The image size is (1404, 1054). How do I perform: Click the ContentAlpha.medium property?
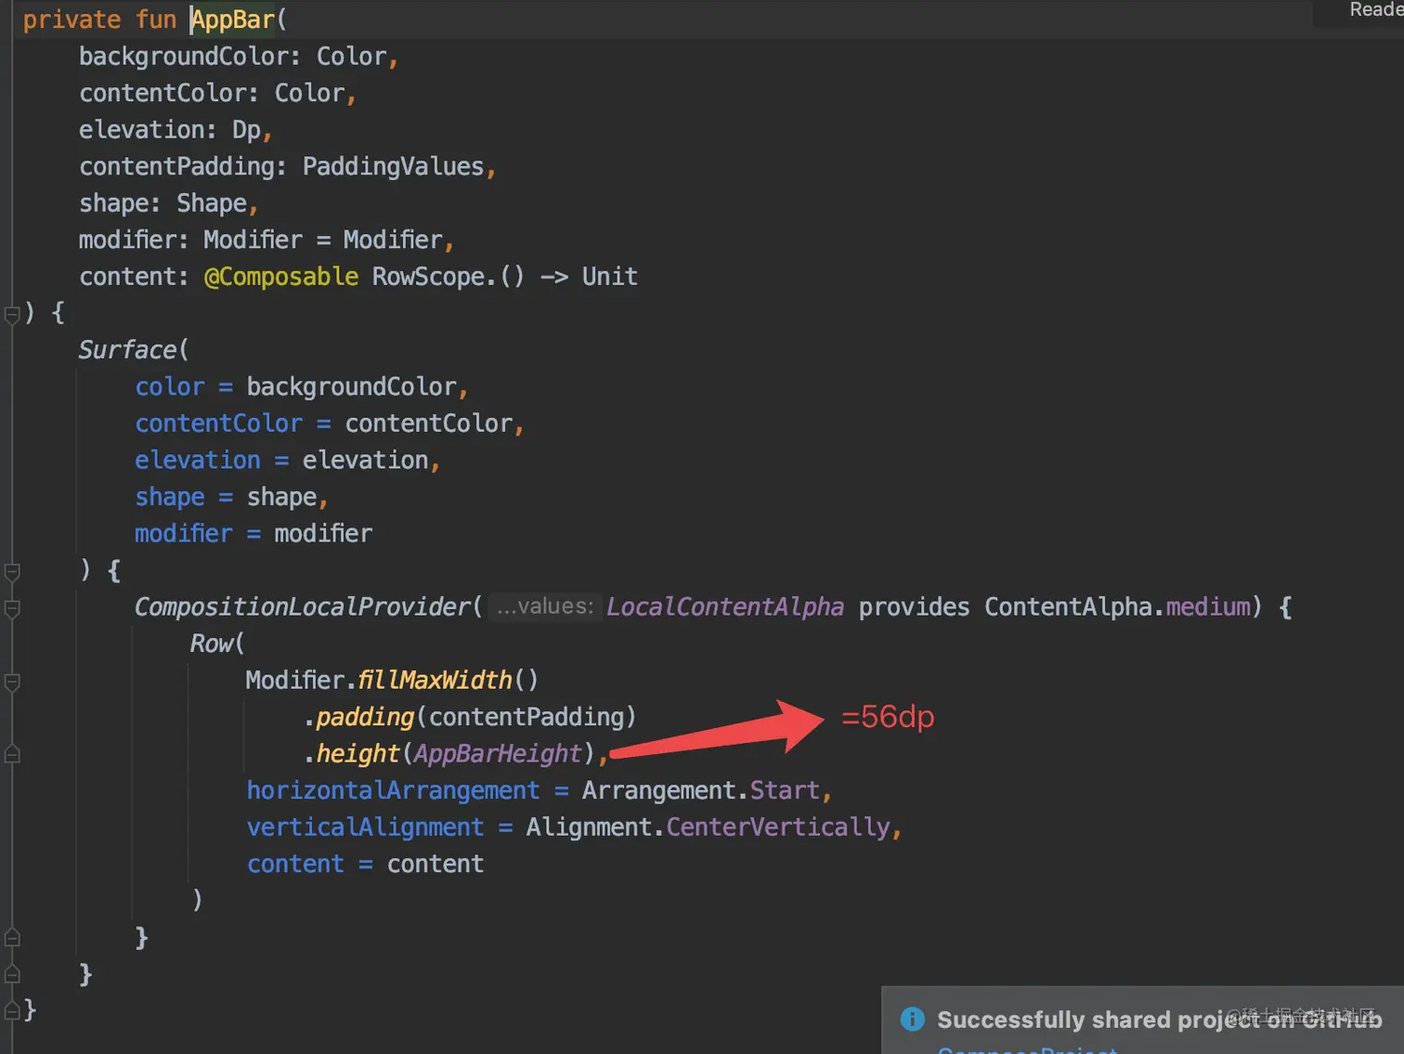1117,607
